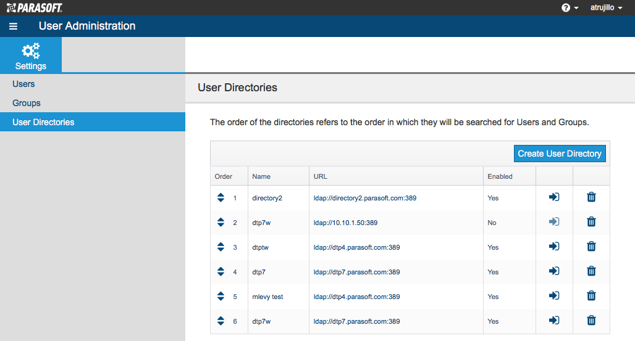635x341 pixels.
Task: Import from dtp7 directory arrow icon
Action: (554, 271)
